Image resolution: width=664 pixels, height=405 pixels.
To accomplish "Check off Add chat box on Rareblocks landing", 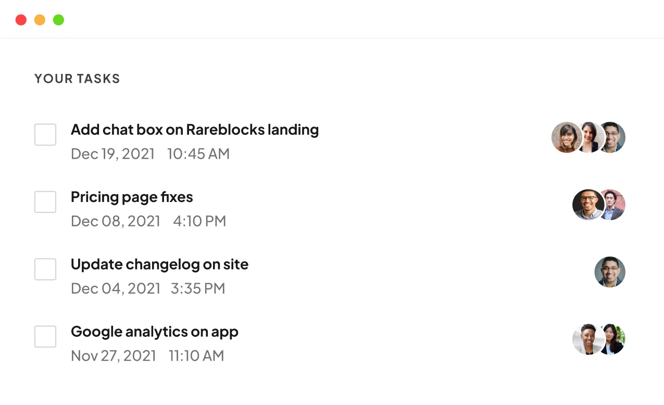I will 45,135.
